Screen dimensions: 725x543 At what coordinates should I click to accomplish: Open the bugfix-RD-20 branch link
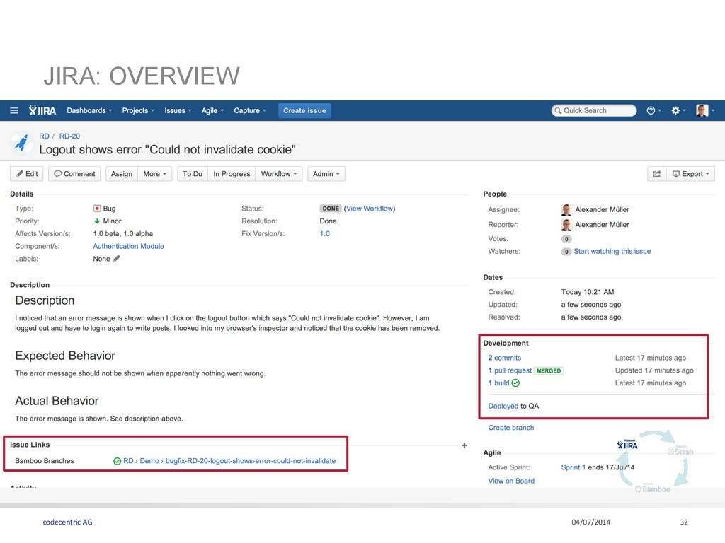click(x=251, y=461)
